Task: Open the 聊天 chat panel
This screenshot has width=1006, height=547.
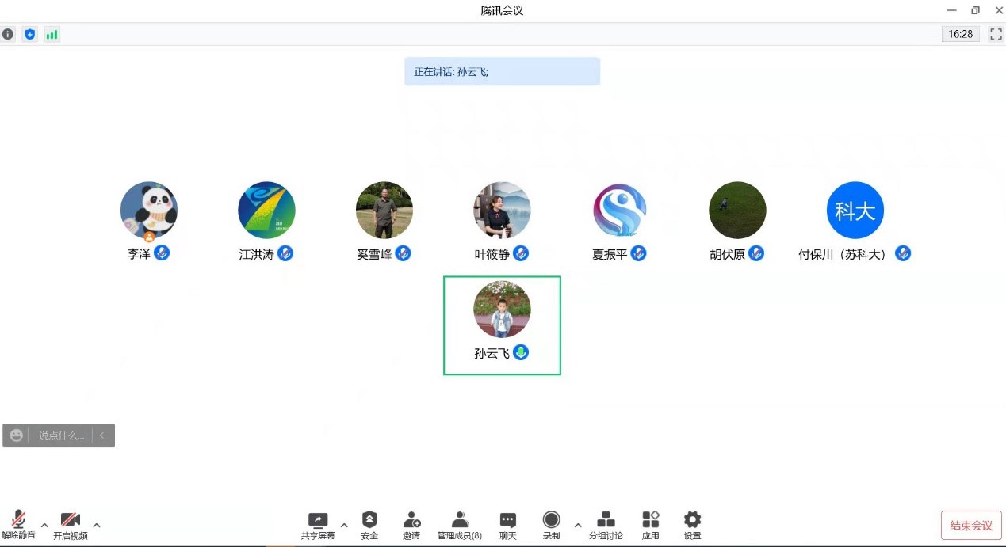Action: click(508, 525)
